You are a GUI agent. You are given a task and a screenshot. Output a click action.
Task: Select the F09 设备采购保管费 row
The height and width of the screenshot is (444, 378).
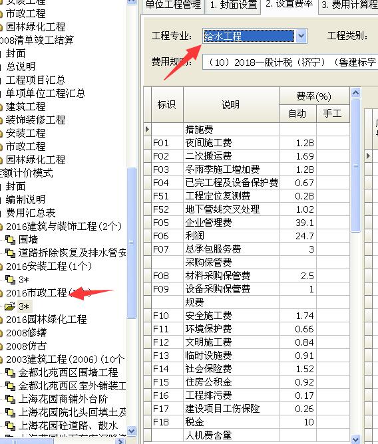point(248,289)
